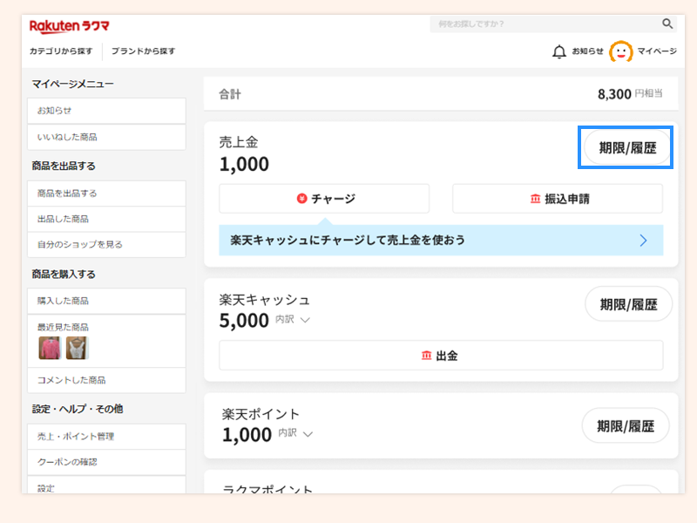Open カテゴリから探す menu

coord(61,51)
